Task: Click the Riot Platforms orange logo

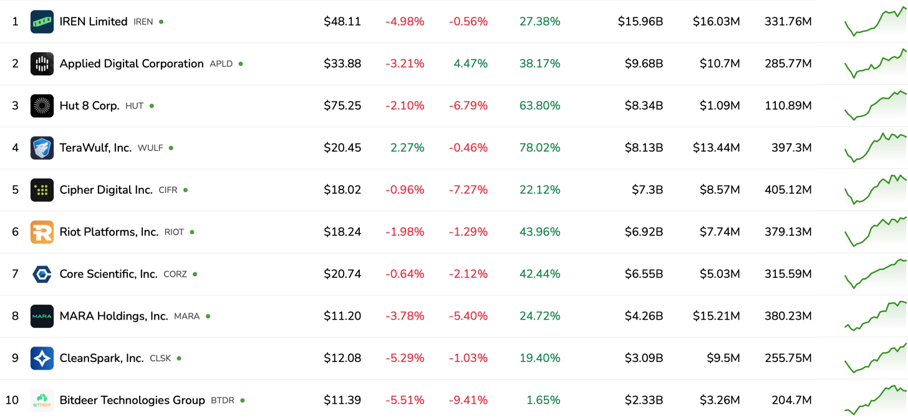Action: 42,232
